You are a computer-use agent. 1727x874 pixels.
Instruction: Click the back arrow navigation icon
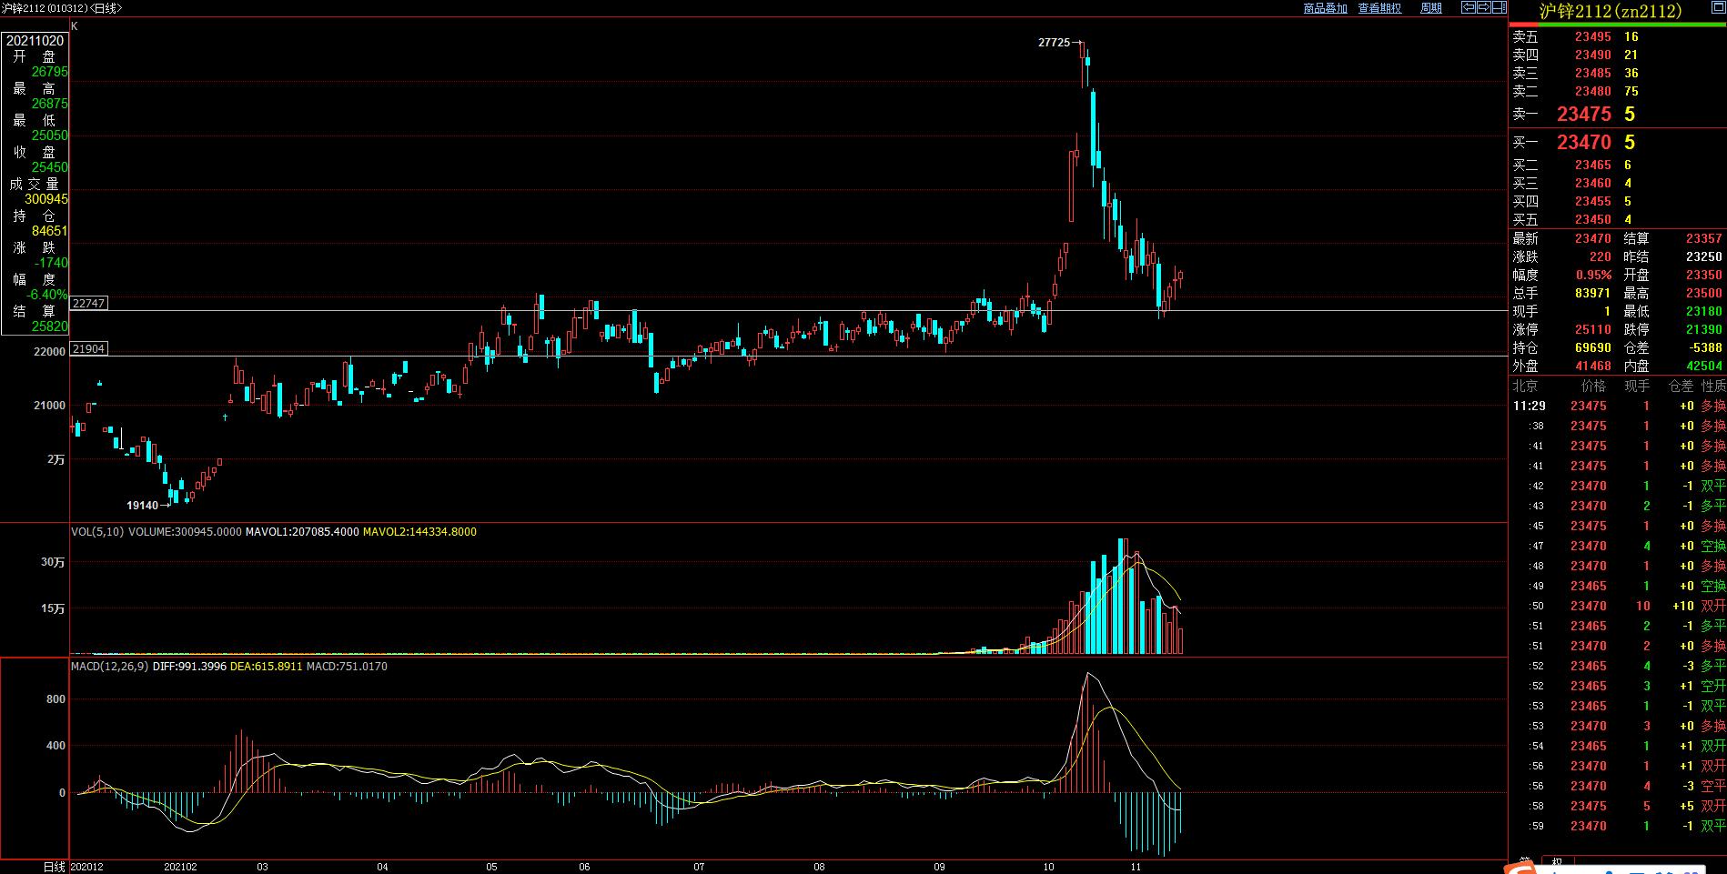coord(1469,7)
